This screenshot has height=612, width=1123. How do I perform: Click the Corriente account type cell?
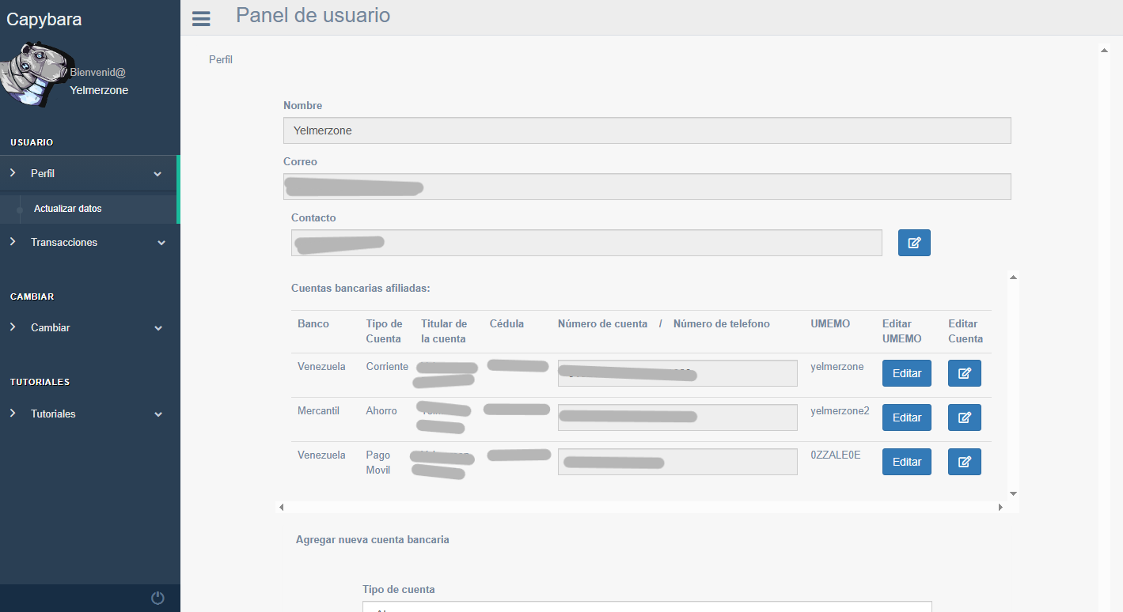[x=387, y=367]
